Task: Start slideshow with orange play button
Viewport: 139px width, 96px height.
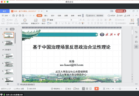Action: click(x=97, y=88)
